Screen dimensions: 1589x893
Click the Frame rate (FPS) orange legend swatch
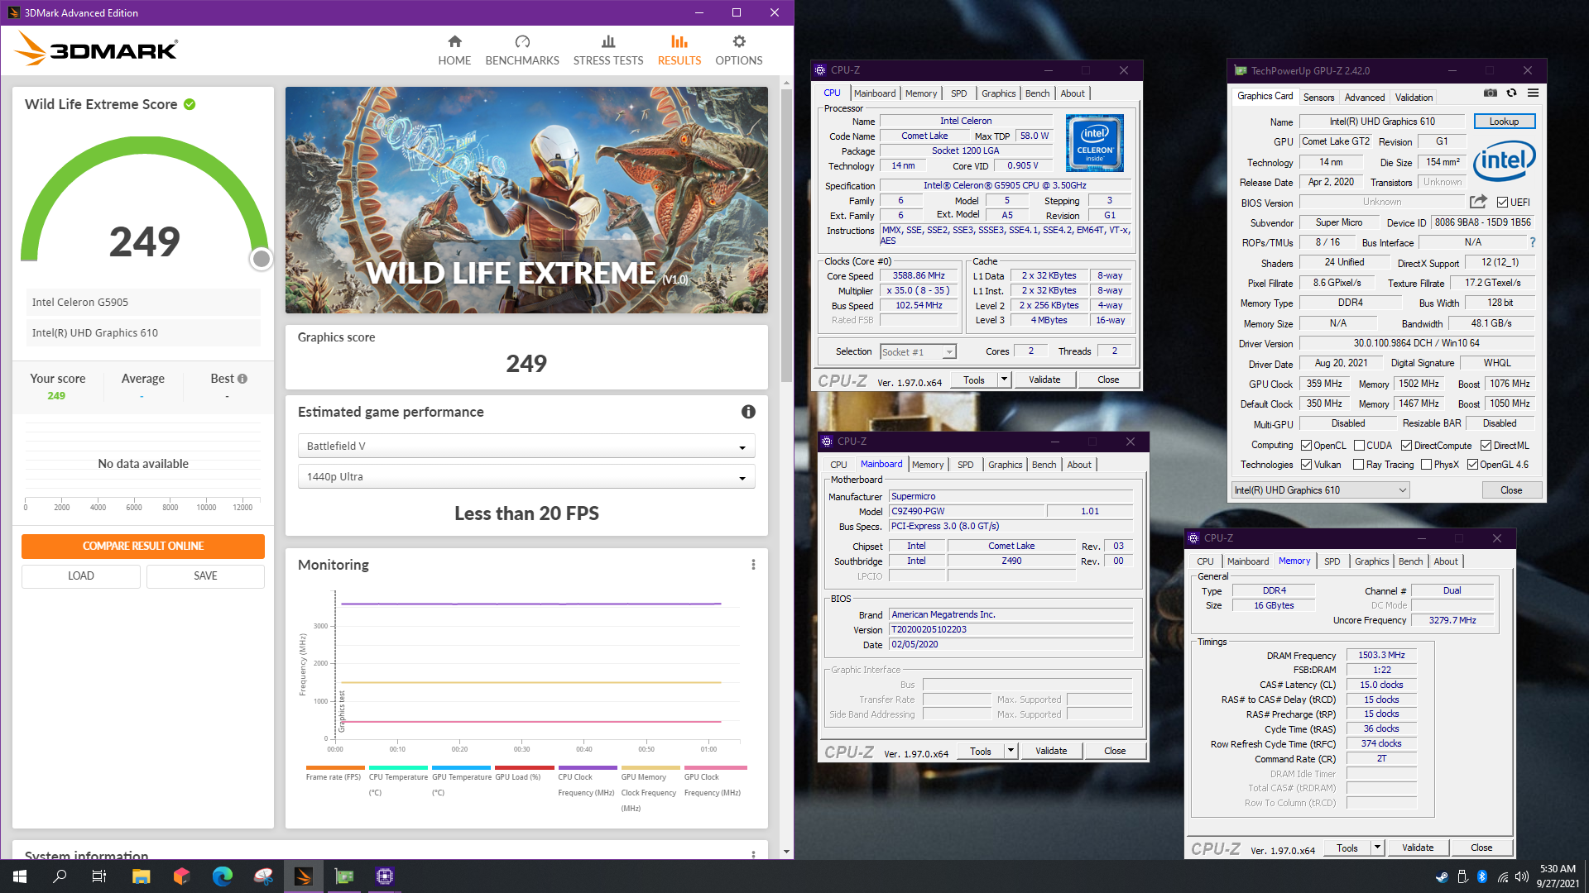tap(334, 768)
